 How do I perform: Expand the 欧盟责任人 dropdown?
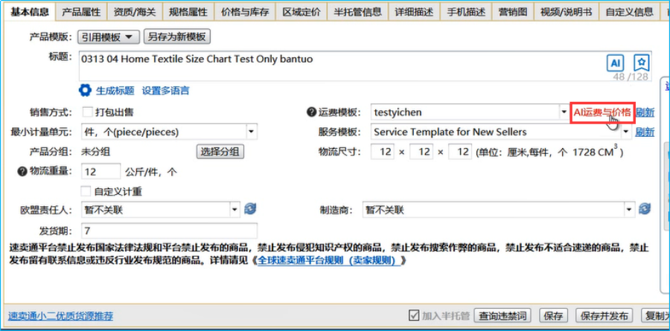click(235, 210)
